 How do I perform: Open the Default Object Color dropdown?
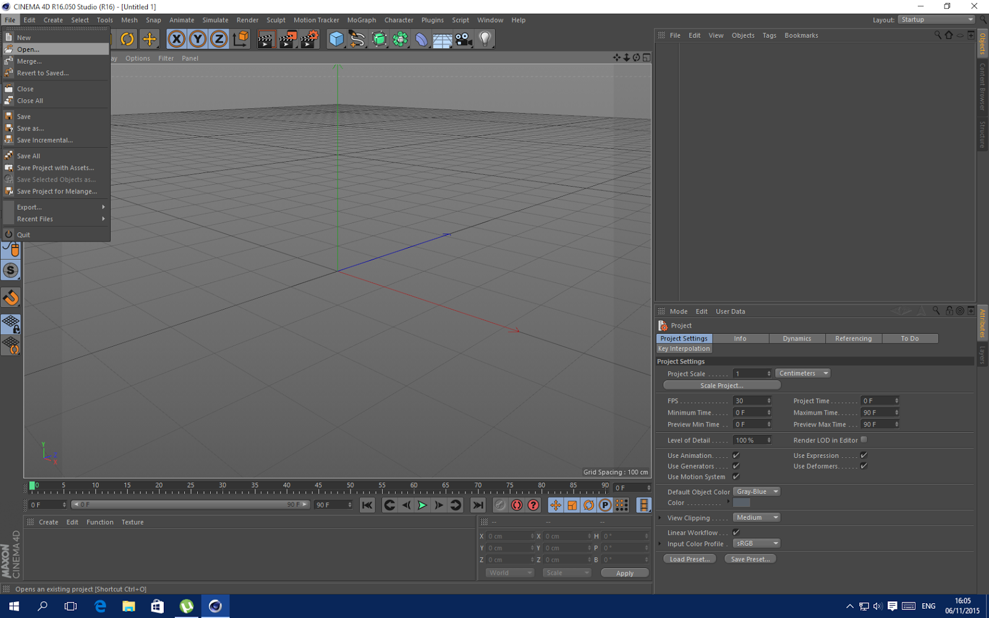coord(757,492)
